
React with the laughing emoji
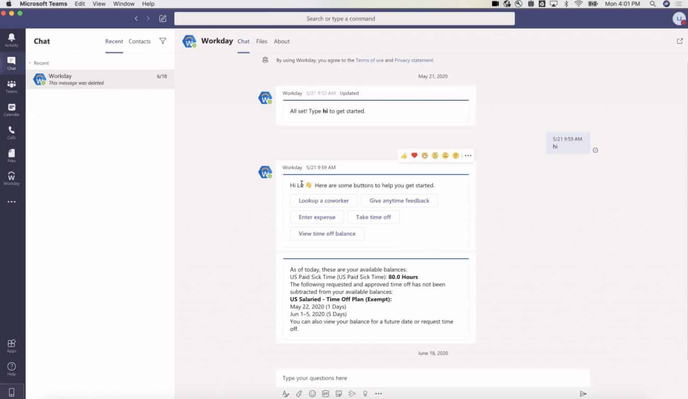[x=424, y=155]
